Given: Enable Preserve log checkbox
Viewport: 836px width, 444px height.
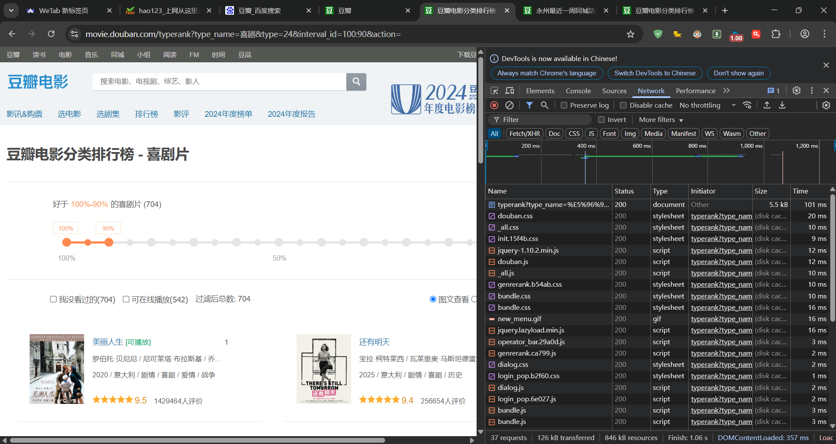Looking at the screenshot, I should coord(564,105).
